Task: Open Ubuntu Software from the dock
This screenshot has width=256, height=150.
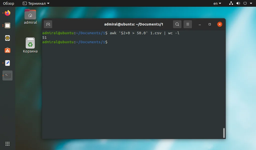Action: click(7, 50)
